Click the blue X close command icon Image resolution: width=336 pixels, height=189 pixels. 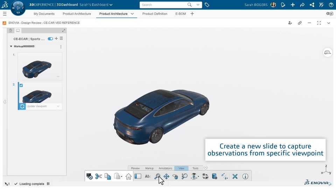coord(235,176)
